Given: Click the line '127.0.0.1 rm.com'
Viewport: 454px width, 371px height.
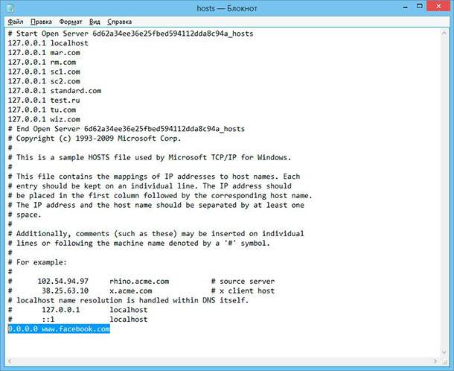Looking at the screenshot, I should (x=42, y=63).
